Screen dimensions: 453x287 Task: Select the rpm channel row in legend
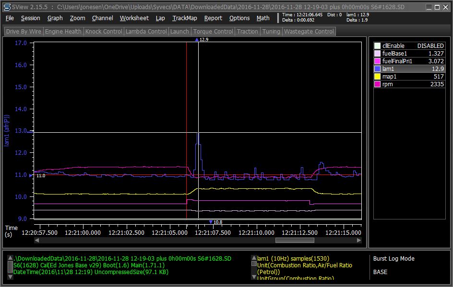coord(409,84)
